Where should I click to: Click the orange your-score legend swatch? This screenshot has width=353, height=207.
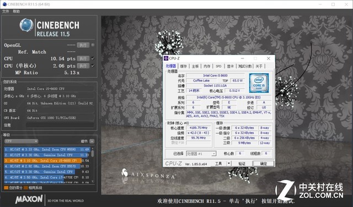6,188
